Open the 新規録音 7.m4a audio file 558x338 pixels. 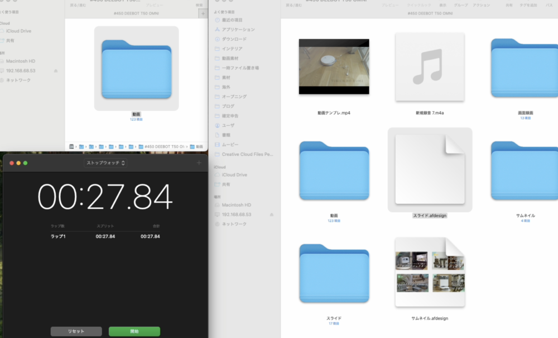[x=429, y=67]
